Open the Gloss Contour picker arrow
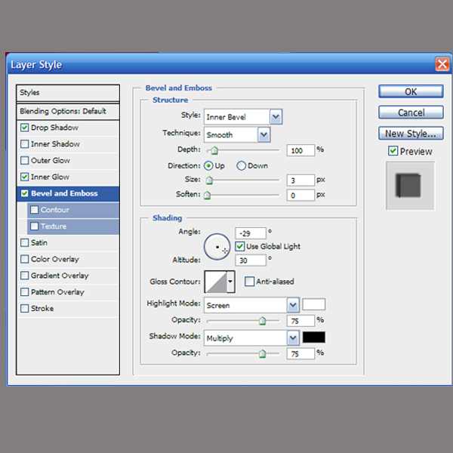 [230, 282]
